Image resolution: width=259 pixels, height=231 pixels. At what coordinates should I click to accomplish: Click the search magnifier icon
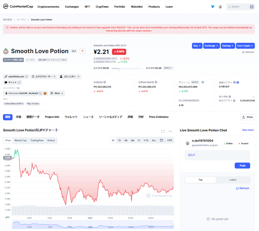tap(229, 7)
